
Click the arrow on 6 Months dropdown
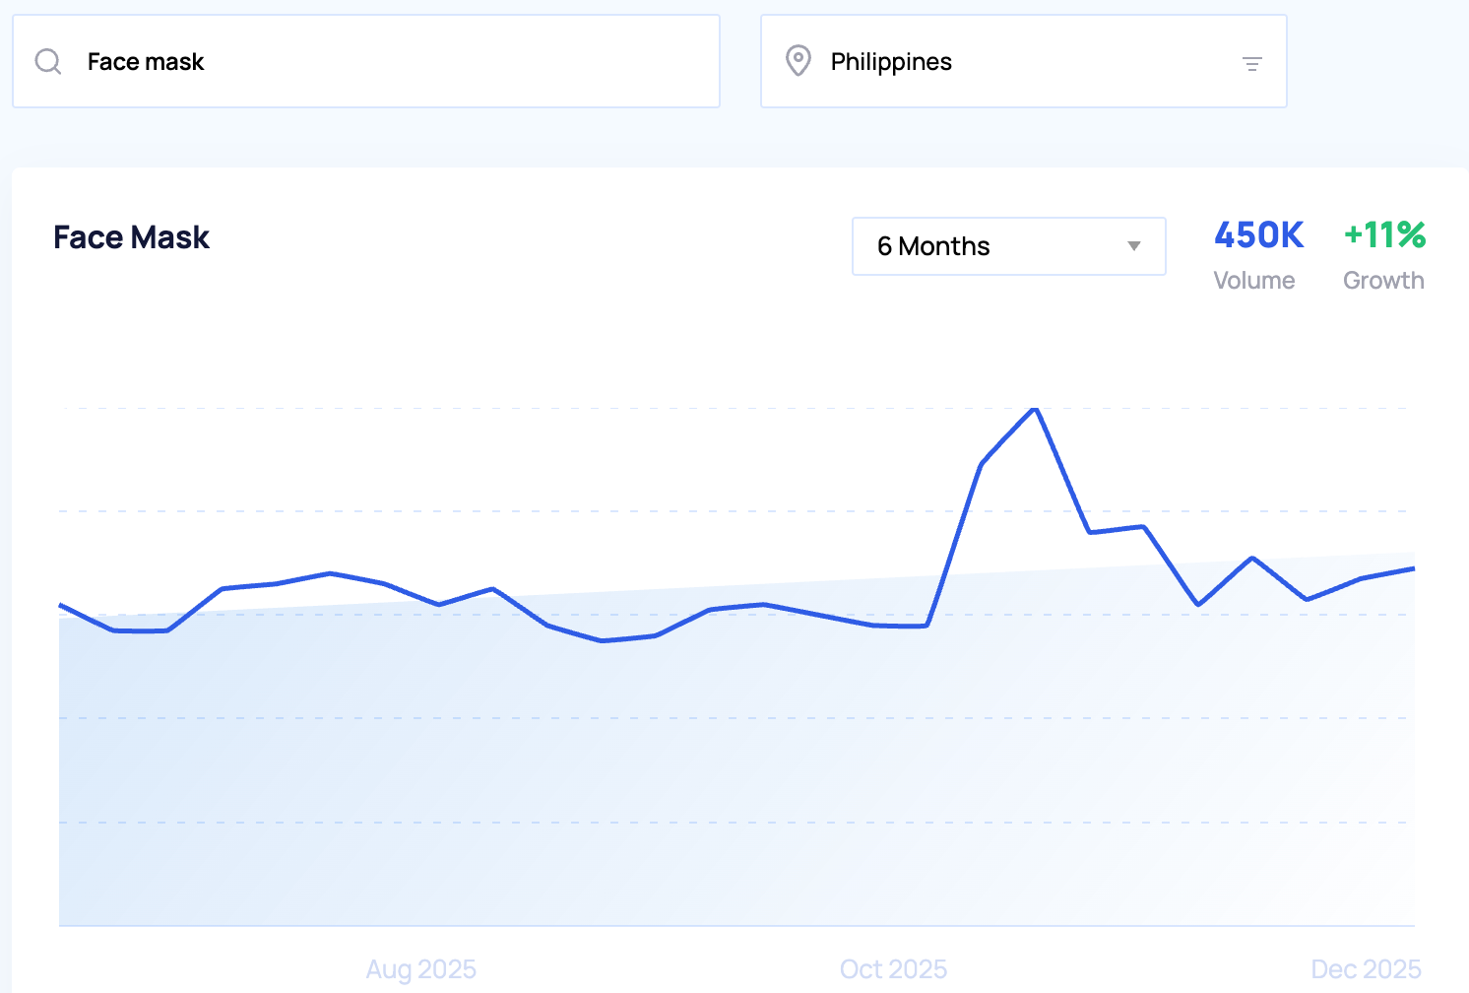pyautogui.click(x=1133, y=246)
